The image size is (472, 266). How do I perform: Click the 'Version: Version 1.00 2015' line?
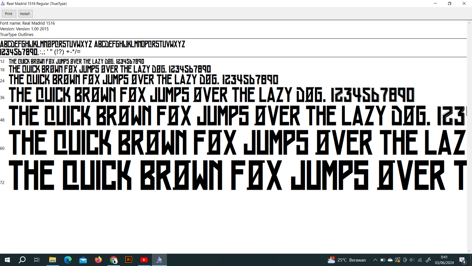24,29
